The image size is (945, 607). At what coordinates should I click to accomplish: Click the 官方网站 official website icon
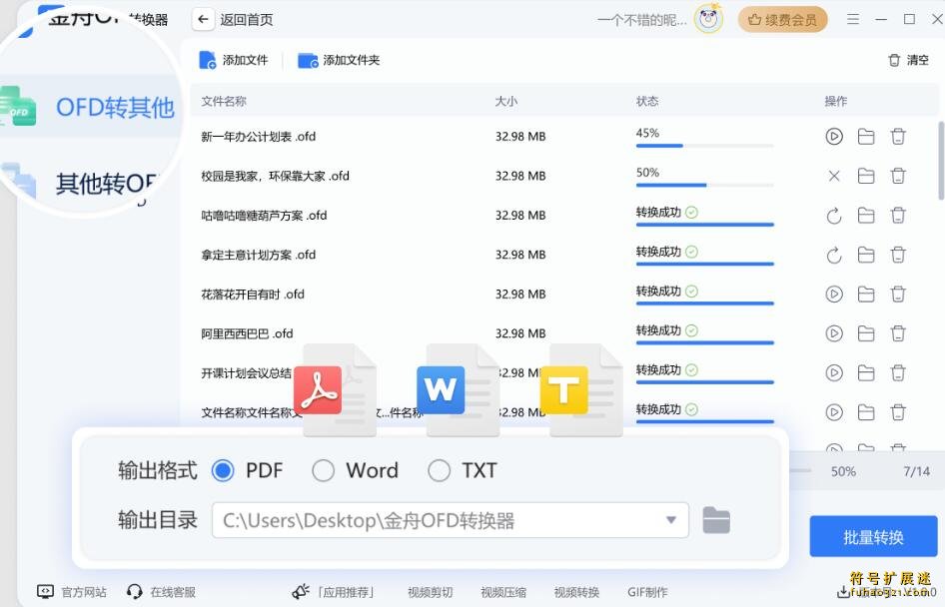click(x=43, y=591)
